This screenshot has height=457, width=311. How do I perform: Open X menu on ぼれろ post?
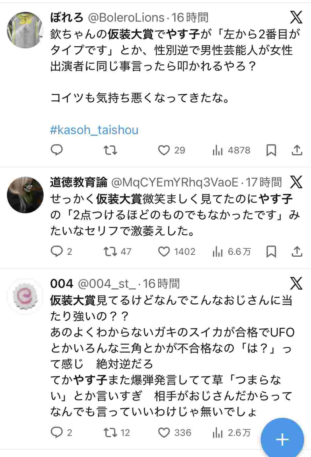click(x=296, y=17)
